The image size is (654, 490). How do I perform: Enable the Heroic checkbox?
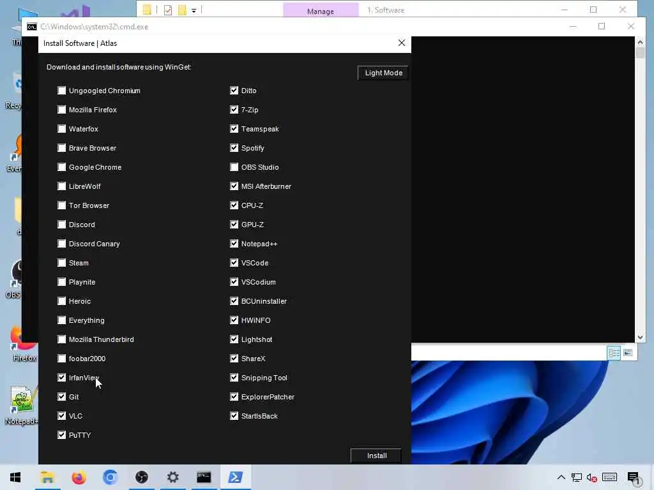pyautogui.click(x=62, y=301)
